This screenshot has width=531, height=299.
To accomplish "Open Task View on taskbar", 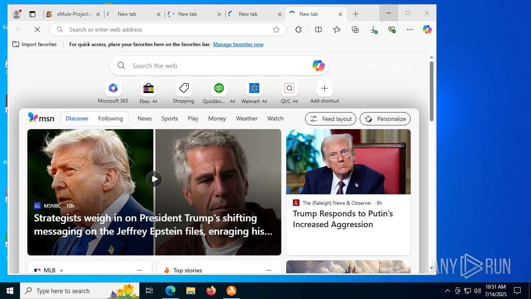I will (x=149, y=291).
